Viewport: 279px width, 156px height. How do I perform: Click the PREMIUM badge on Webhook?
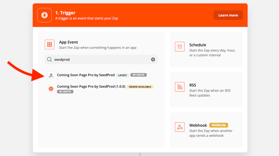[219, 125]
